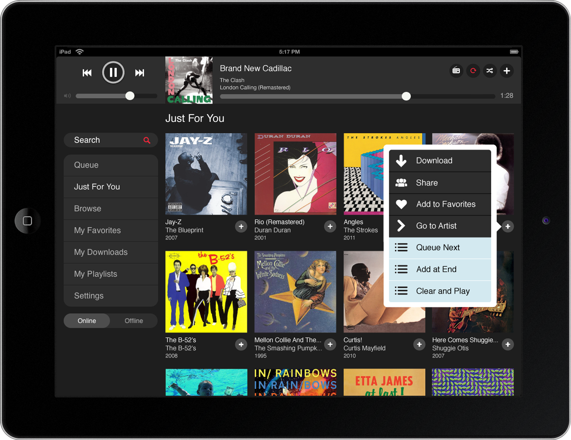Open My Playlists

(110, 274)
